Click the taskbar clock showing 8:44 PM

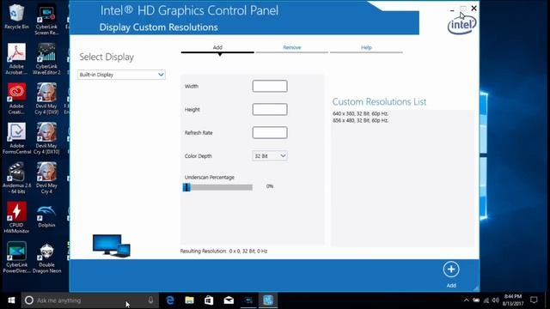[513, 300]
